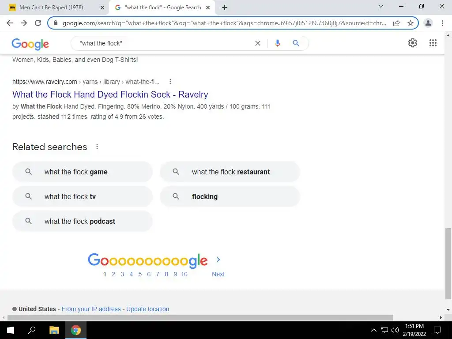Open three-dot menu beside Ravelry result

[170, 82]
